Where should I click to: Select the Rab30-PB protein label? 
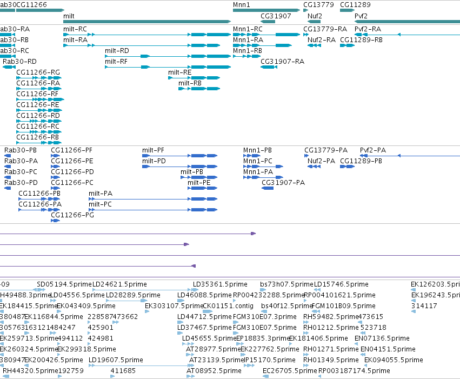[x=21, y=150]
